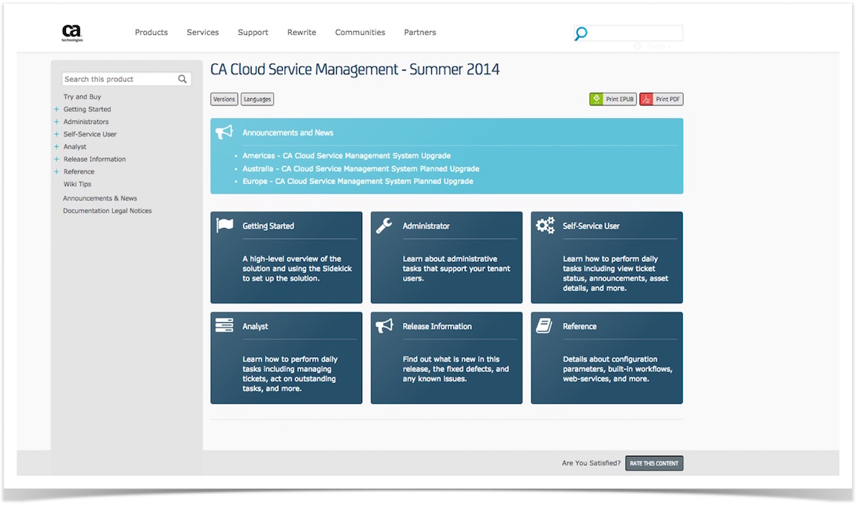Image resolution: width=861 pixels, height=507 pixels.
Task: Open Wiki Tips sidebar link
Action: [x=77, y=184]
